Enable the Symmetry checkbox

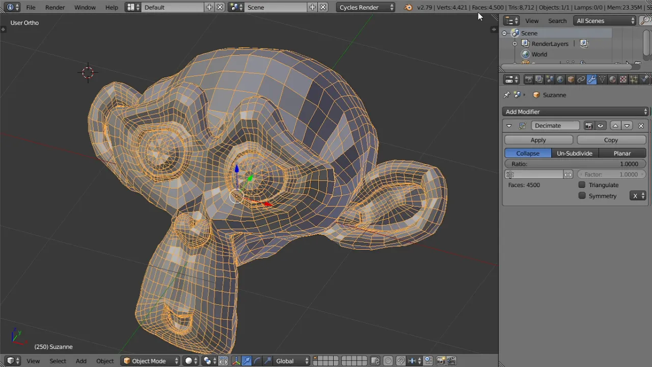coord(582,196)
